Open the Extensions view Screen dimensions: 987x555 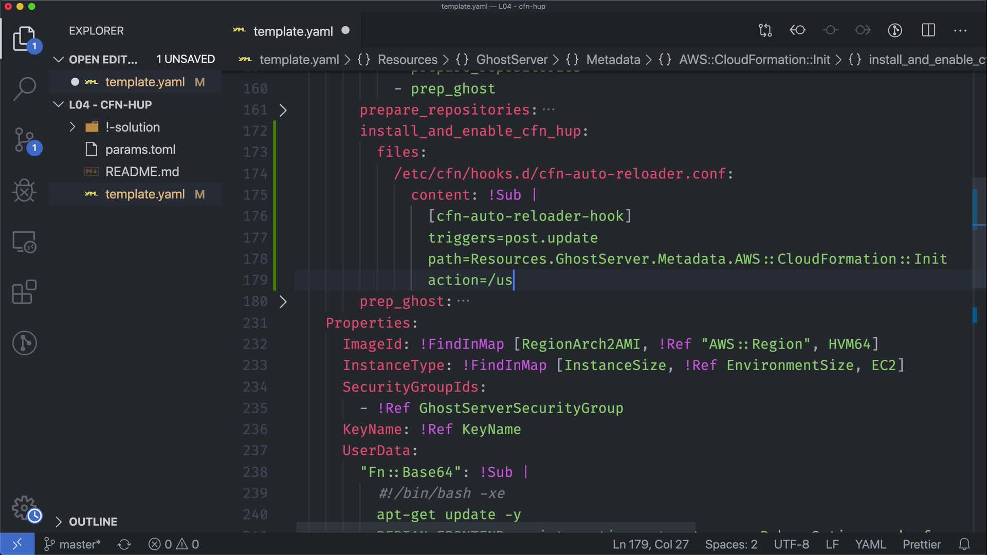click(x=24, y=292)
